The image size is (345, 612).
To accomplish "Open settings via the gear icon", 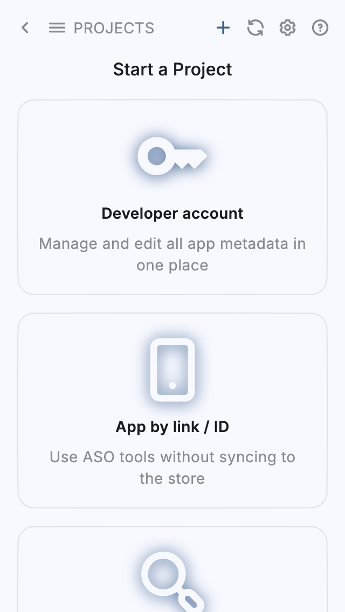I will (287, 28).
